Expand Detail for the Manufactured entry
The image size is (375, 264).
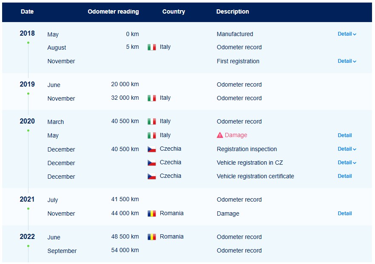tap(347, 34)
